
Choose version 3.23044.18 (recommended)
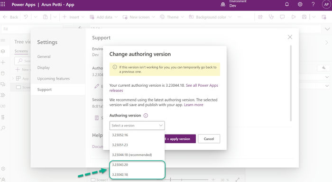point(137,155)
